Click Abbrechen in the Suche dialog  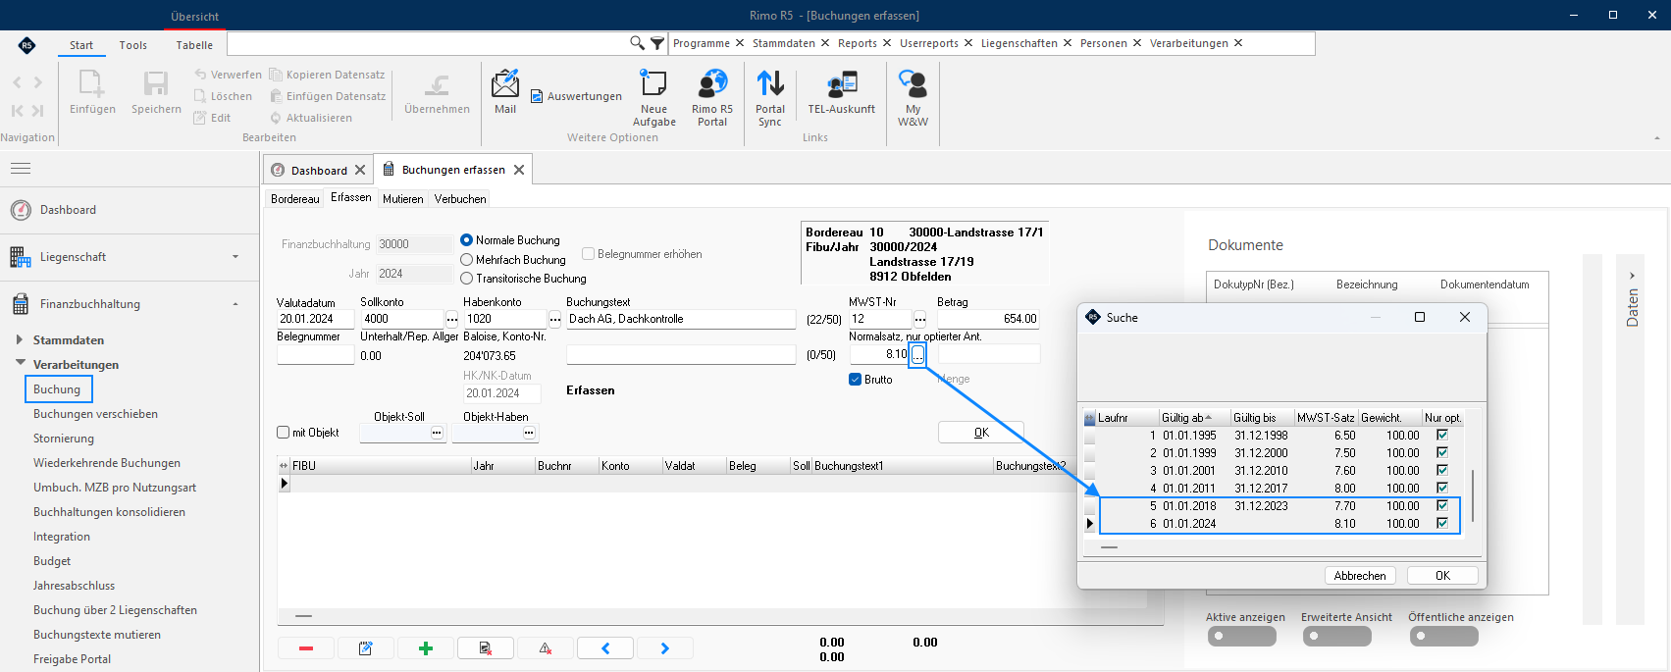pyautogui.click(x=1360, y=576)
